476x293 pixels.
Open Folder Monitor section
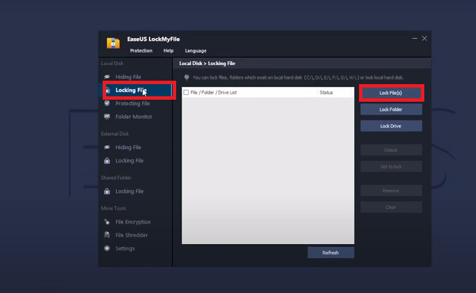click(x=135, y=117)
